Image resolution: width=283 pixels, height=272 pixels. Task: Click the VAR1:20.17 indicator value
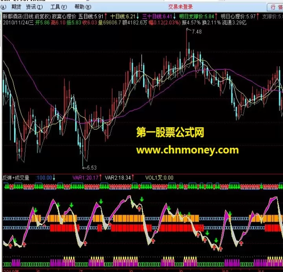pos(86,178)
